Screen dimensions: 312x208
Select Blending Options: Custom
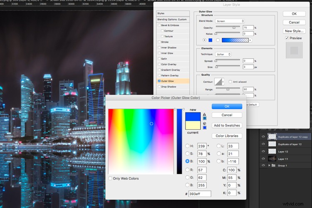[x=173, y=19]
